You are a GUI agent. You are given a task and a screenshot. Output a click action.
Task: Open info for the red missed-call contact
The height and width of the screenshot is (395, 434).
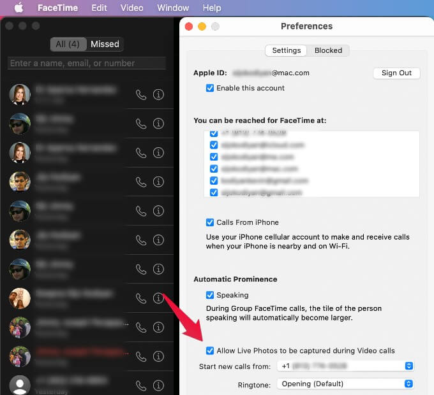coord(158,357)
